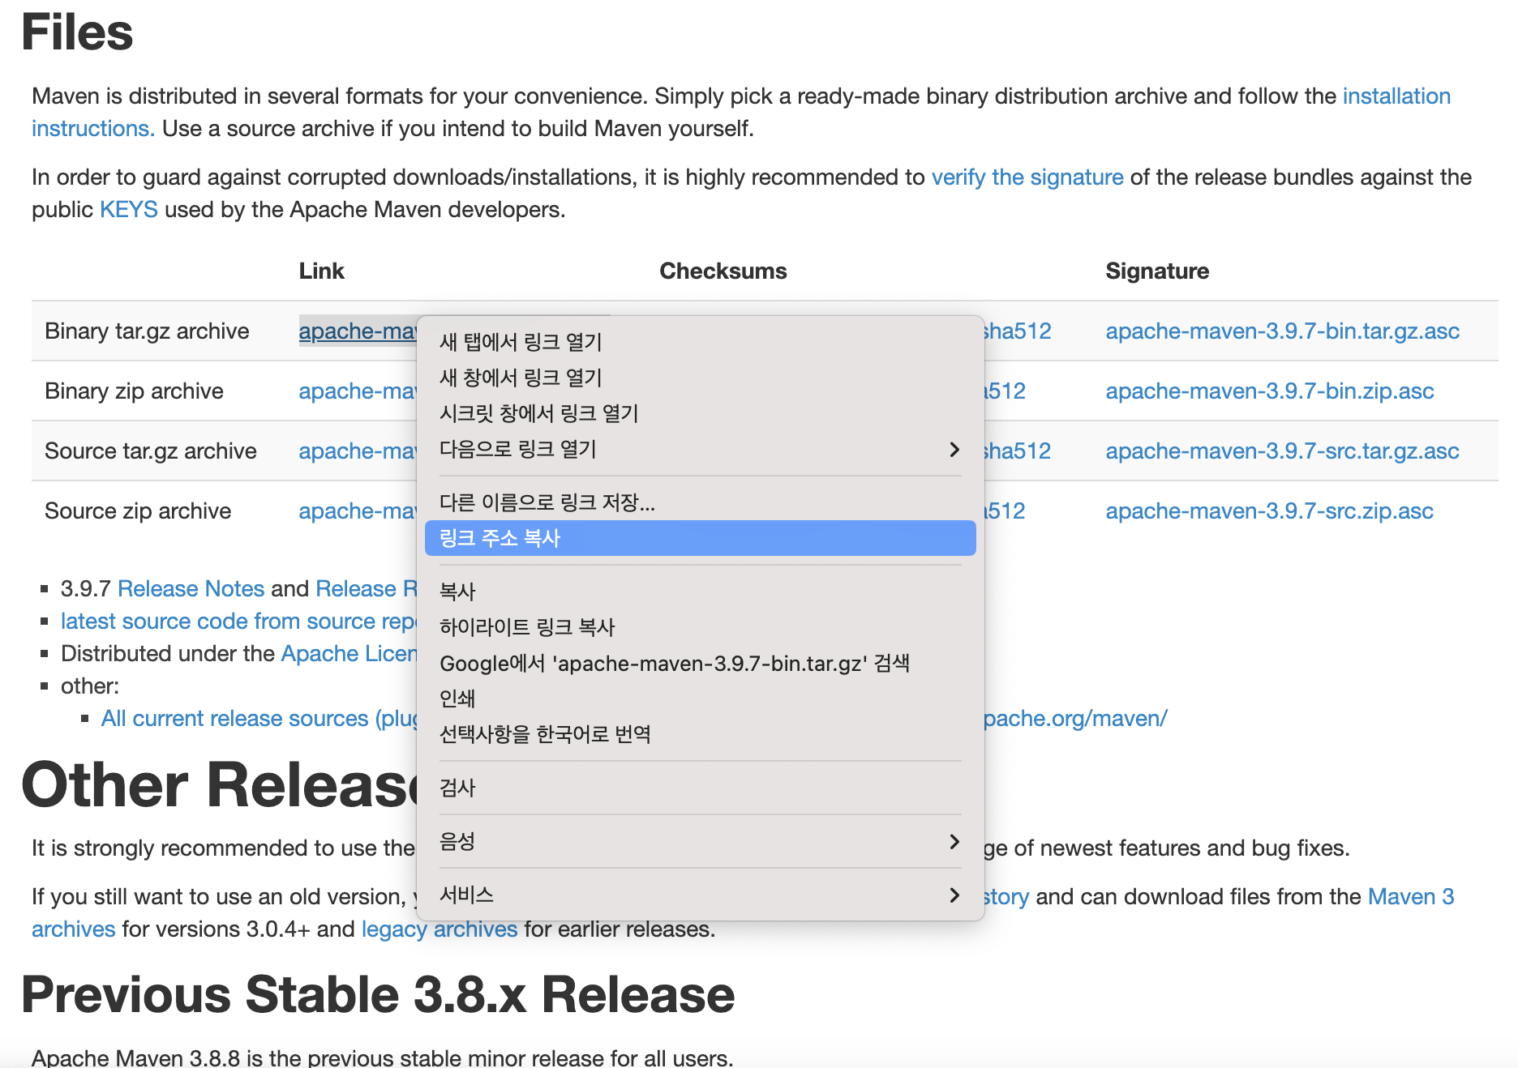Viewport: 1518px width, 1068px height.
Task: Select '링크 주소 복사' menu item
Action: (x=700, y=538)
